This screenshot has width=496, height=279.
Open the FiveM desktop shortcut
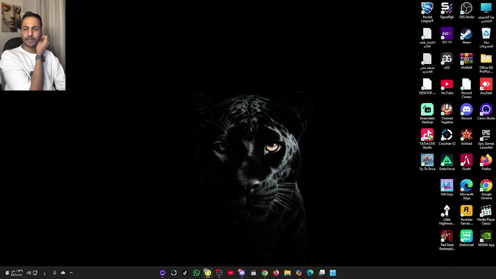click(467, 162)
